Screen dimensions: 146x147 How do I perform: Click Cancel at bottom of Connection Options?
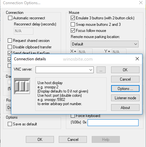coord(73,140)
